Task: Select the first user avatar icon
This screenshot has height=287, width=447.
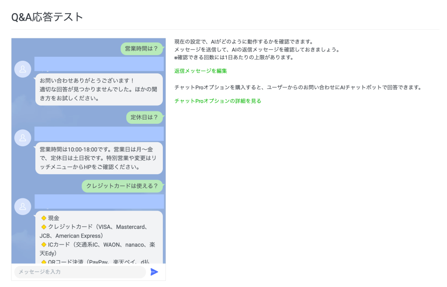Action: coord(23,69)
